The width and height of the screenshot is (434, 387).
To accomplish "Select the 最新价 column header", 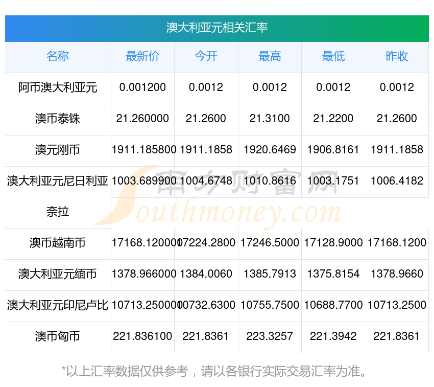I will 142,56.
